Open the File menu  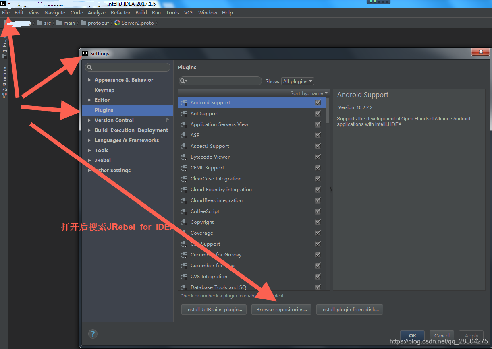tap(6, 13)
